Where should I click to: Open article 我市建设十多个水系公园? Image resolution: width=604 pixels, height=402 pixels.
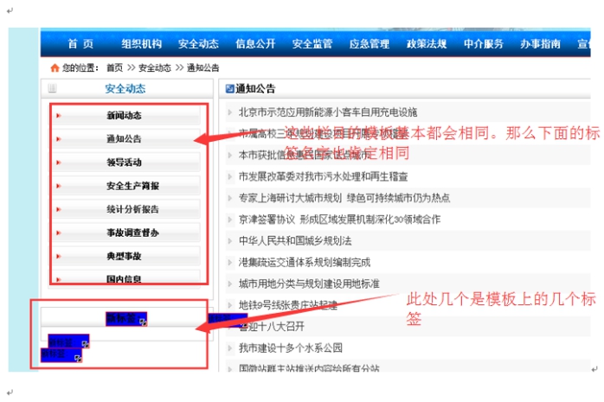pos(290,348)
